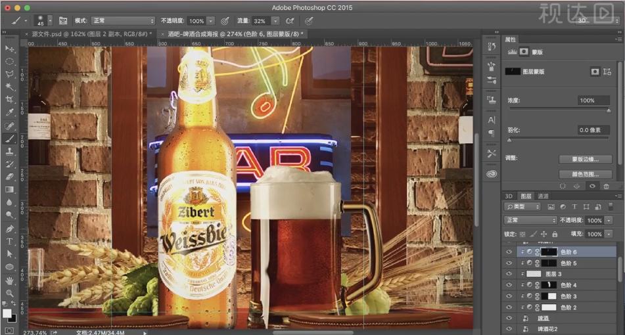This screenshot has height=335, width=625.
Task: Toggle lock transparent pixels
Action: 522,234
